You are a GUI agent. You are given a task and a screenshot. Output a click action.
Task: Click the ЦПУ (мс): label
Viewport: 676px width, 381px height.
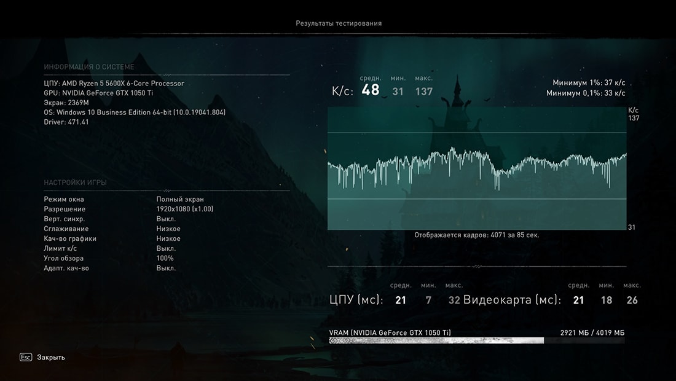click(356, 300)
